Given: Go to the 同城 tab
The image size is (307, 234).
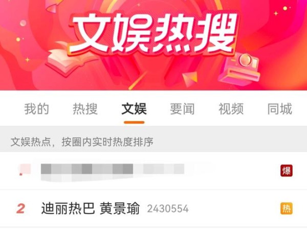Looking at the screenshot, I should coord(280,109).
